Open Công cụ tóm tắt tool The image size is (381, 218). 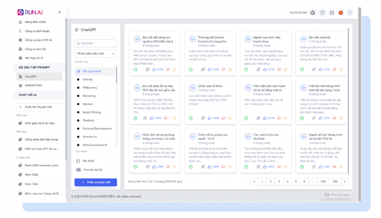(35, 49)
